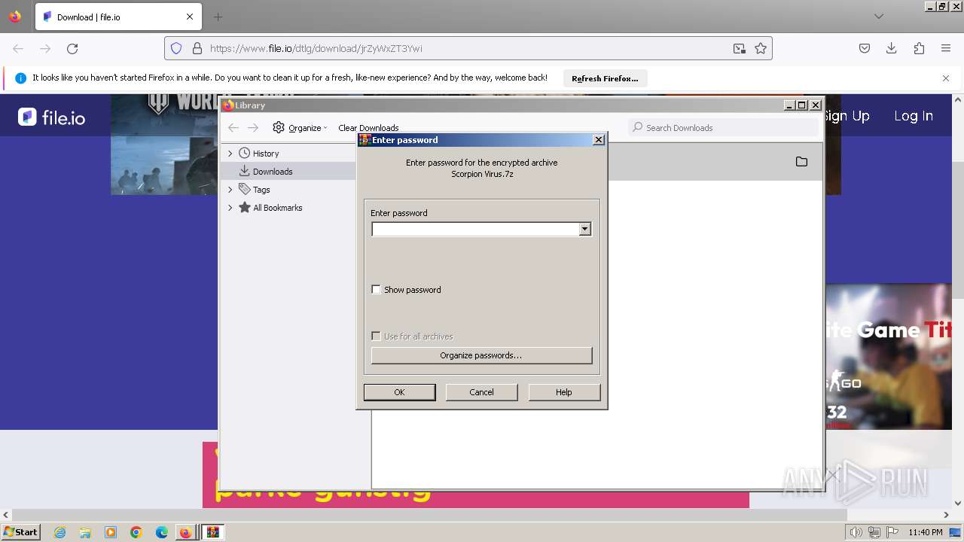Open the translate page icon in the URL bar
This screenshot has height=542, width=964.
(x=740, y=48)
